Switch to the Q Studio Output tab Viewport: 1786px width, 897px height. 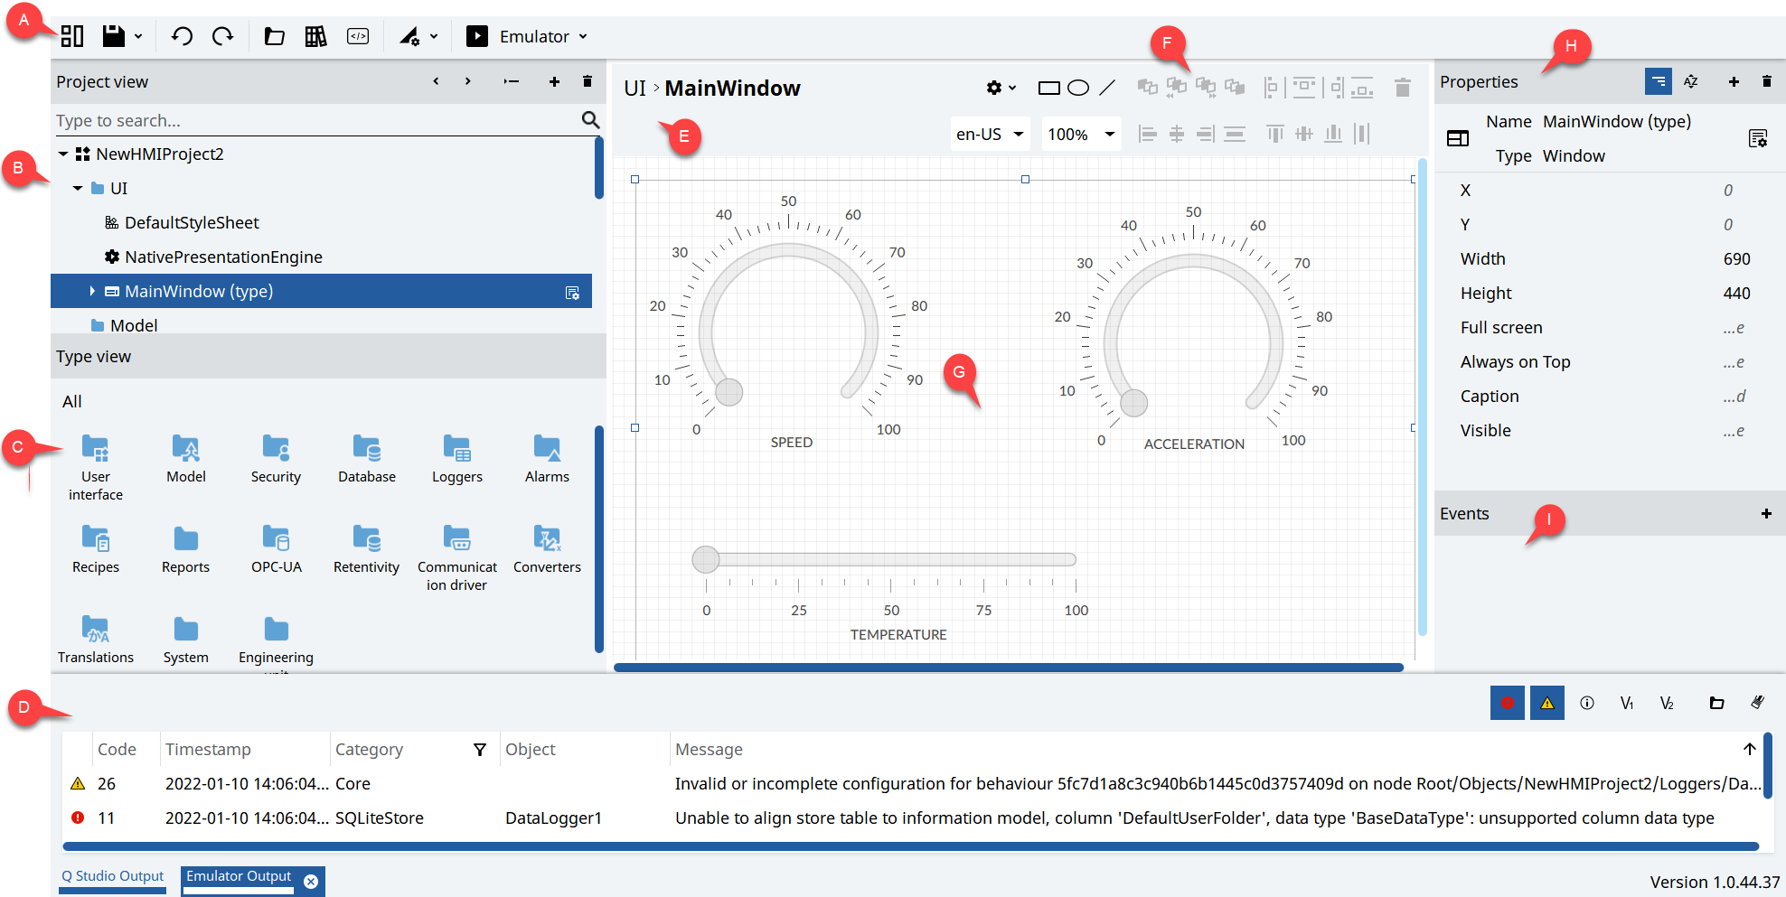(113, 876)
